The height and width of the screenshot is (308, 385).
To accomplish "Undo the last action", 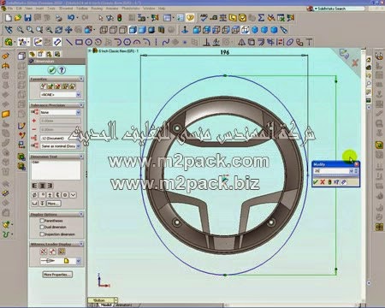I will [x=71, y=18].
